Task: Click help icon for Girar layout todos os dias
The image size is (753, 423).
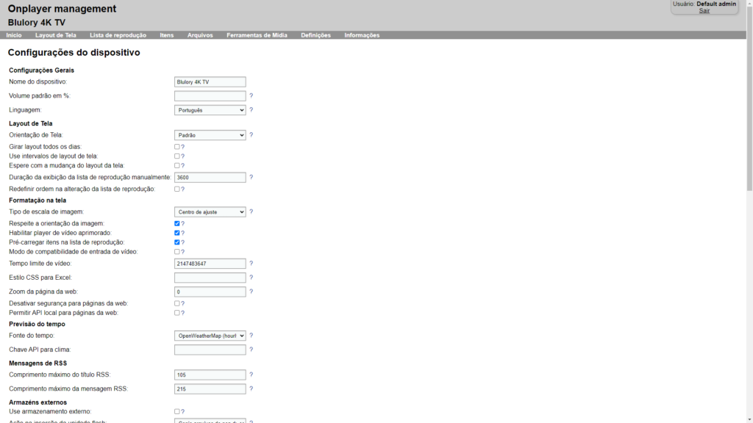Action: [x=182, y=147]
